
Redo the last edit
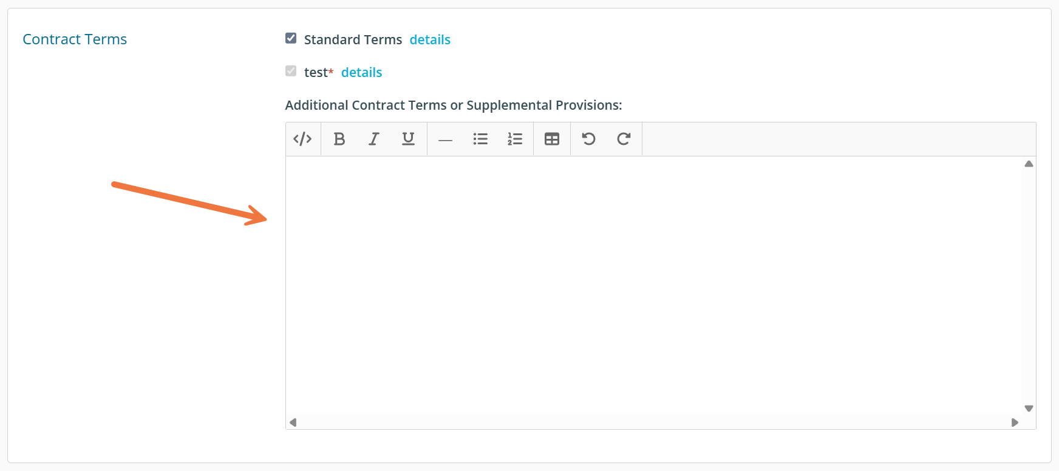point(624,139)
